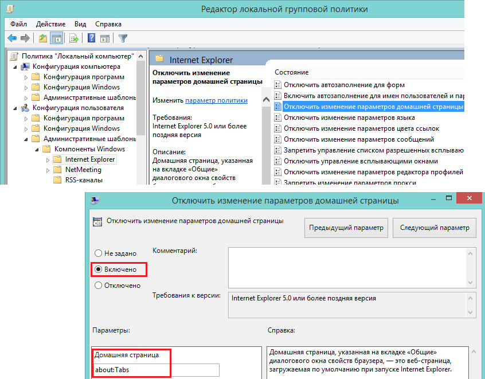
Task: Toggle the action pane toolbar icon
Action: coord(105,38)
